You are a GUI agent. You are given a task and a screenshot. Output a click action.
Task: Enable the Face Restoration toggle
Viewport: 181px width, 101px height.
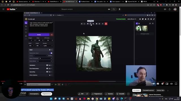click(x=47, y=68)
